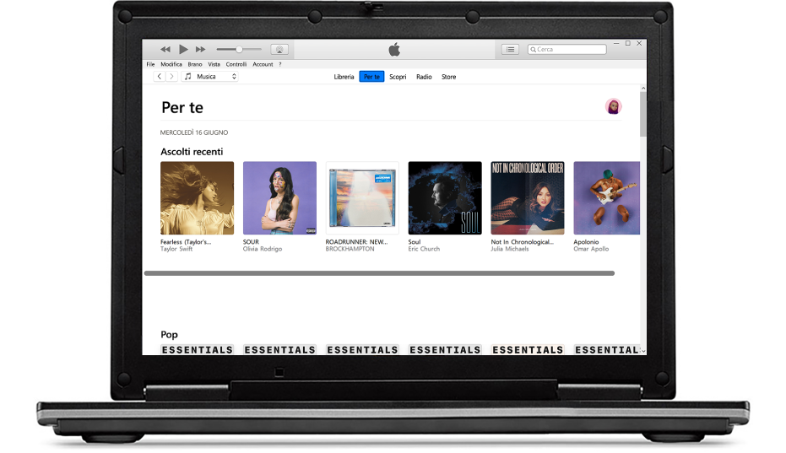This screenshot has height=453, width=786.
Task: Go back with the left chevron
Action: click(x=160, y=76)
